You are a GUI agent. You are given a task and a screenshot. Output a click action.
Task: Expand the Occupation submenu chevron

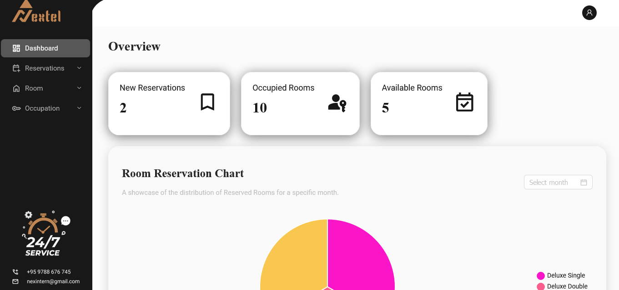tap(79, 108)
